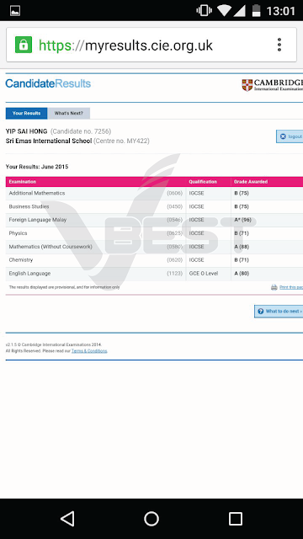303x539 pixels.
Task: Switch to the Your Results tab
Action: 26,113
